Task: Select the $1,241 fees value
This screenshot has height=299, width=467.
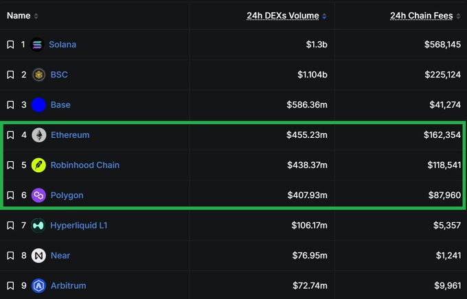Action: coord(448,256)
